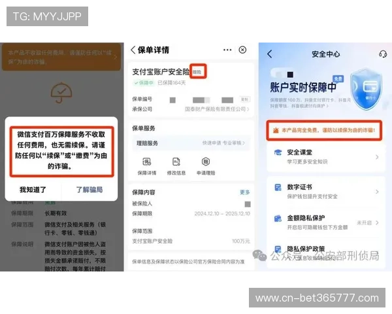Viewport: 392px width, 314px height.
Task: Open the 理赔服务 row
Action: (x=191, y=143)
